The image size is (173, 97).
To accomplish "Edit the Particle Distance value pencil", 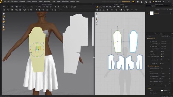I will coord(169,69).
